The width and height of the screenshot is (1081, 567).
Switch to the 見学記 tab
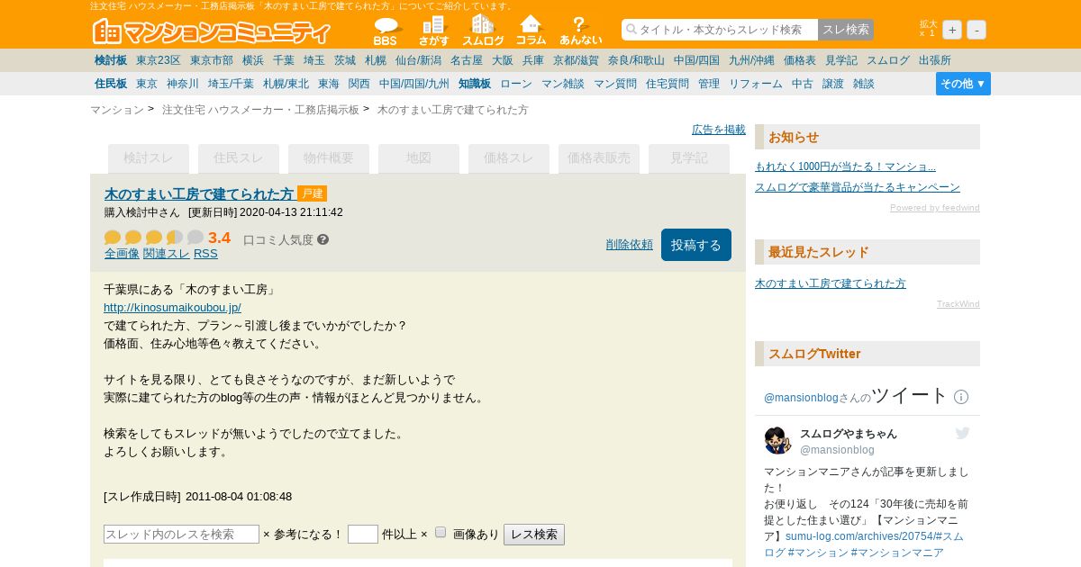[689, 158]
